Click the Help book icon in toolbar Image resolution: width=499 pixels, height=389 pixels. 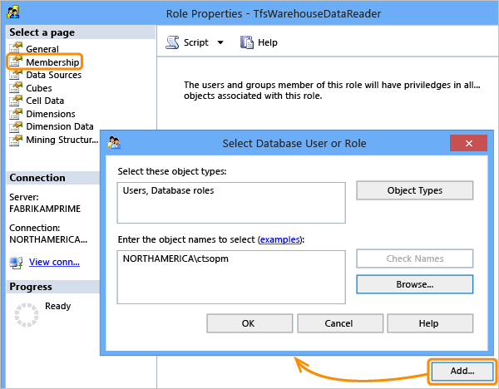[247, 42]
